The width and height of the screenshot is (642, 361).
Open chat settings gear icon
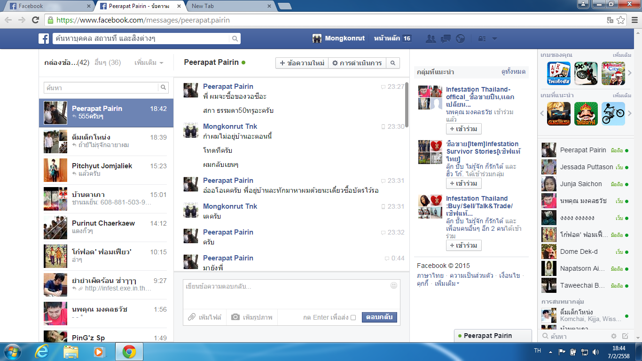tap(613, 336)
